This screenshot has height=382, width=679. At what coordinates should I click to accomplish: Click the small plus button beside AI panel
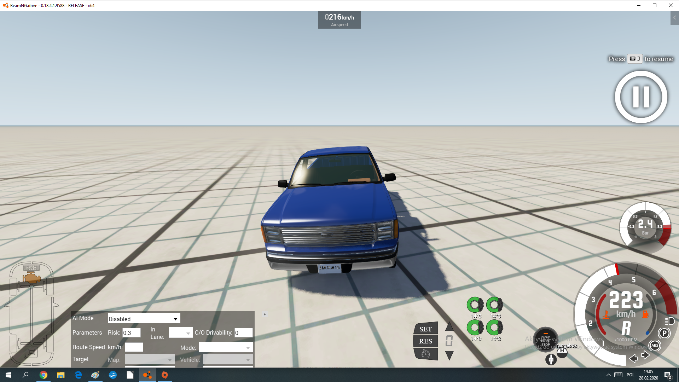[265, 314]
